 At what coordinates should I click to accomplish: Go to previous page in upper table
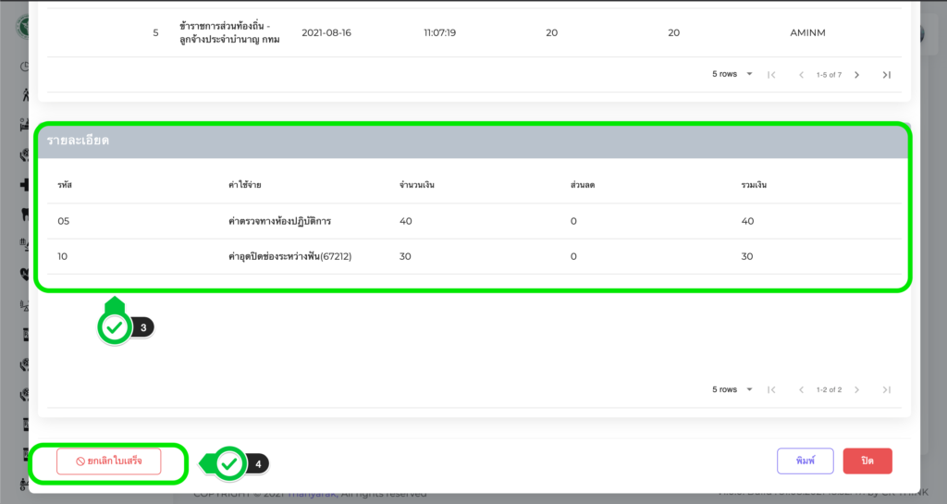pyautogui.click(x=801, y=75)
